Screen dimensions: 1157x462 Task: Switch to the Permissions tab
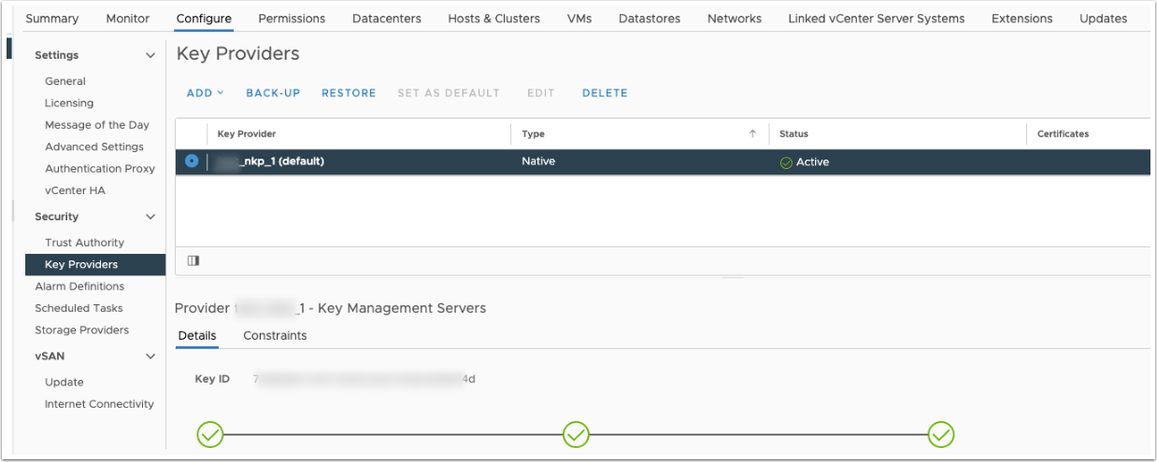[292, 19]
